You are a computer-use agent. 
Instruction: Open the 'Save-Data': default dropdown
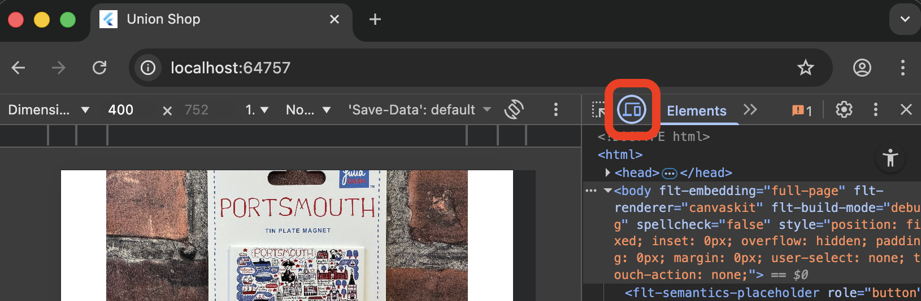pos(420,110)
